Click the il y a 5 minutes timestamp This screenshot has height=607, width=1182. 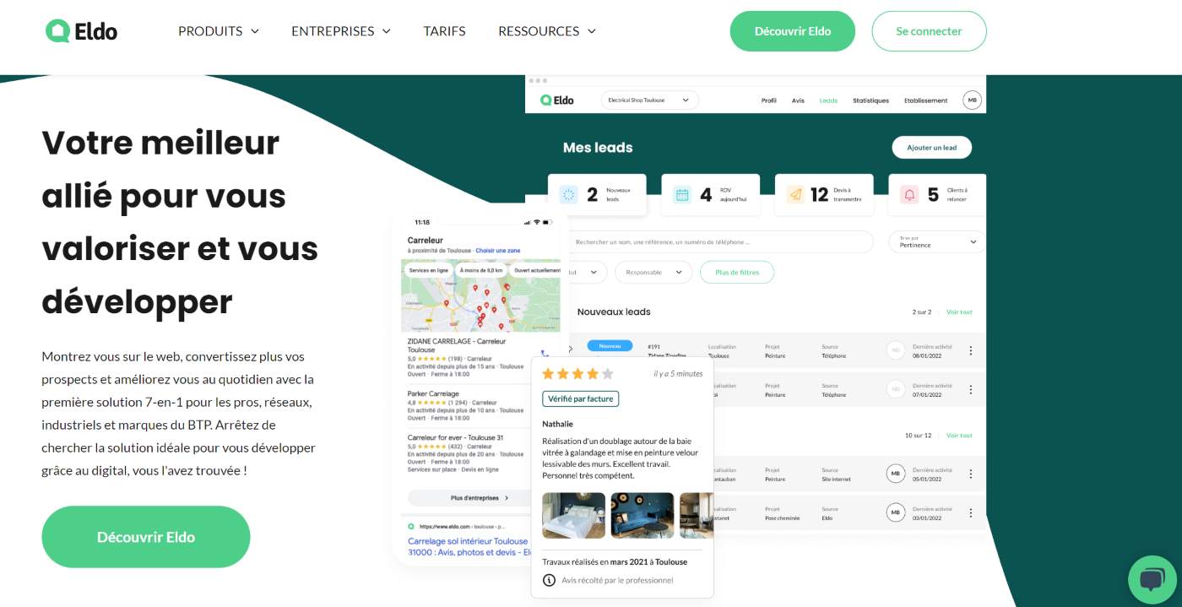tap(678, 373)
